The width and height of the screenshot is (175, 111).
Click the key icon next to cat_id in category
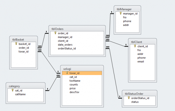click(x=13, y=90)
